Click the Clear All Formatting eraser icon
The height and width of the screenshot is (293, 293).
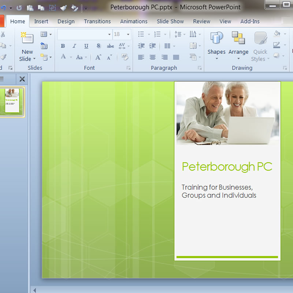[125, 57]
